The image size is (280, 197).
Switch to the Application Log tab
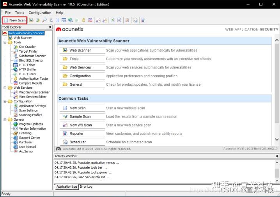click(x=66, y=186)
